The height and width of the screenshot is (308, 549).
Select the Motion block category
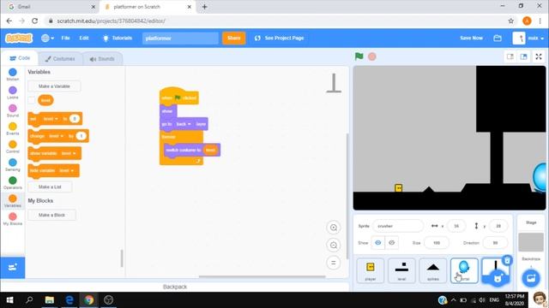tap(13, 74)
